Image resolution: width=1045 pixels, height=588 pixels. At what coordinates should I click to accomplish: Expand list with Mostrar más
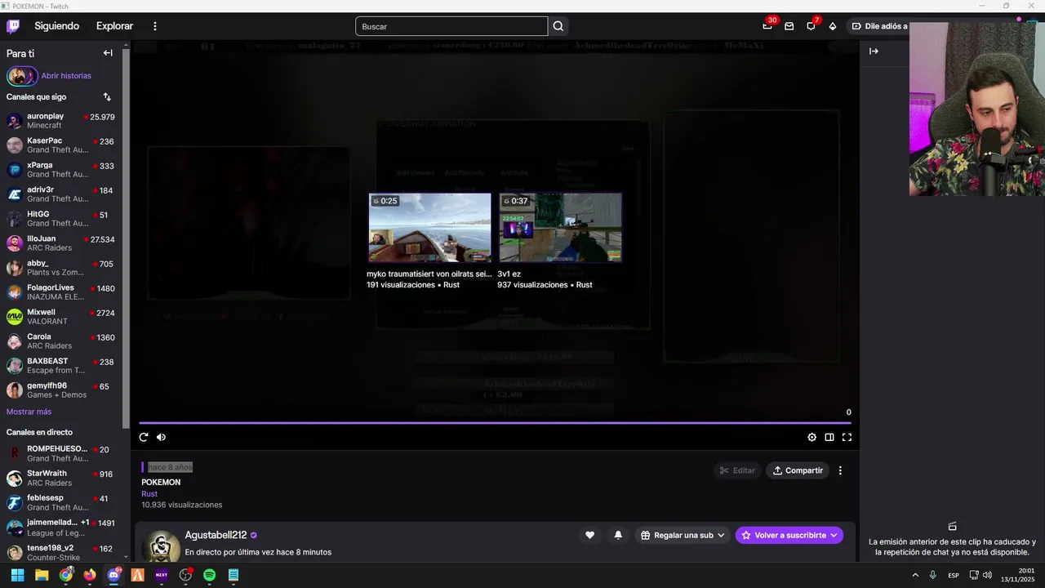[x=29, y=412]
